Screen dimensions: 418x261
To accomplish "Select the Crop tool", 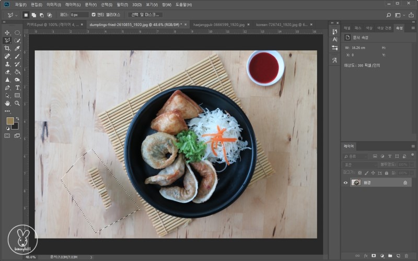I will pyautogui.click(x=7, y=48).
